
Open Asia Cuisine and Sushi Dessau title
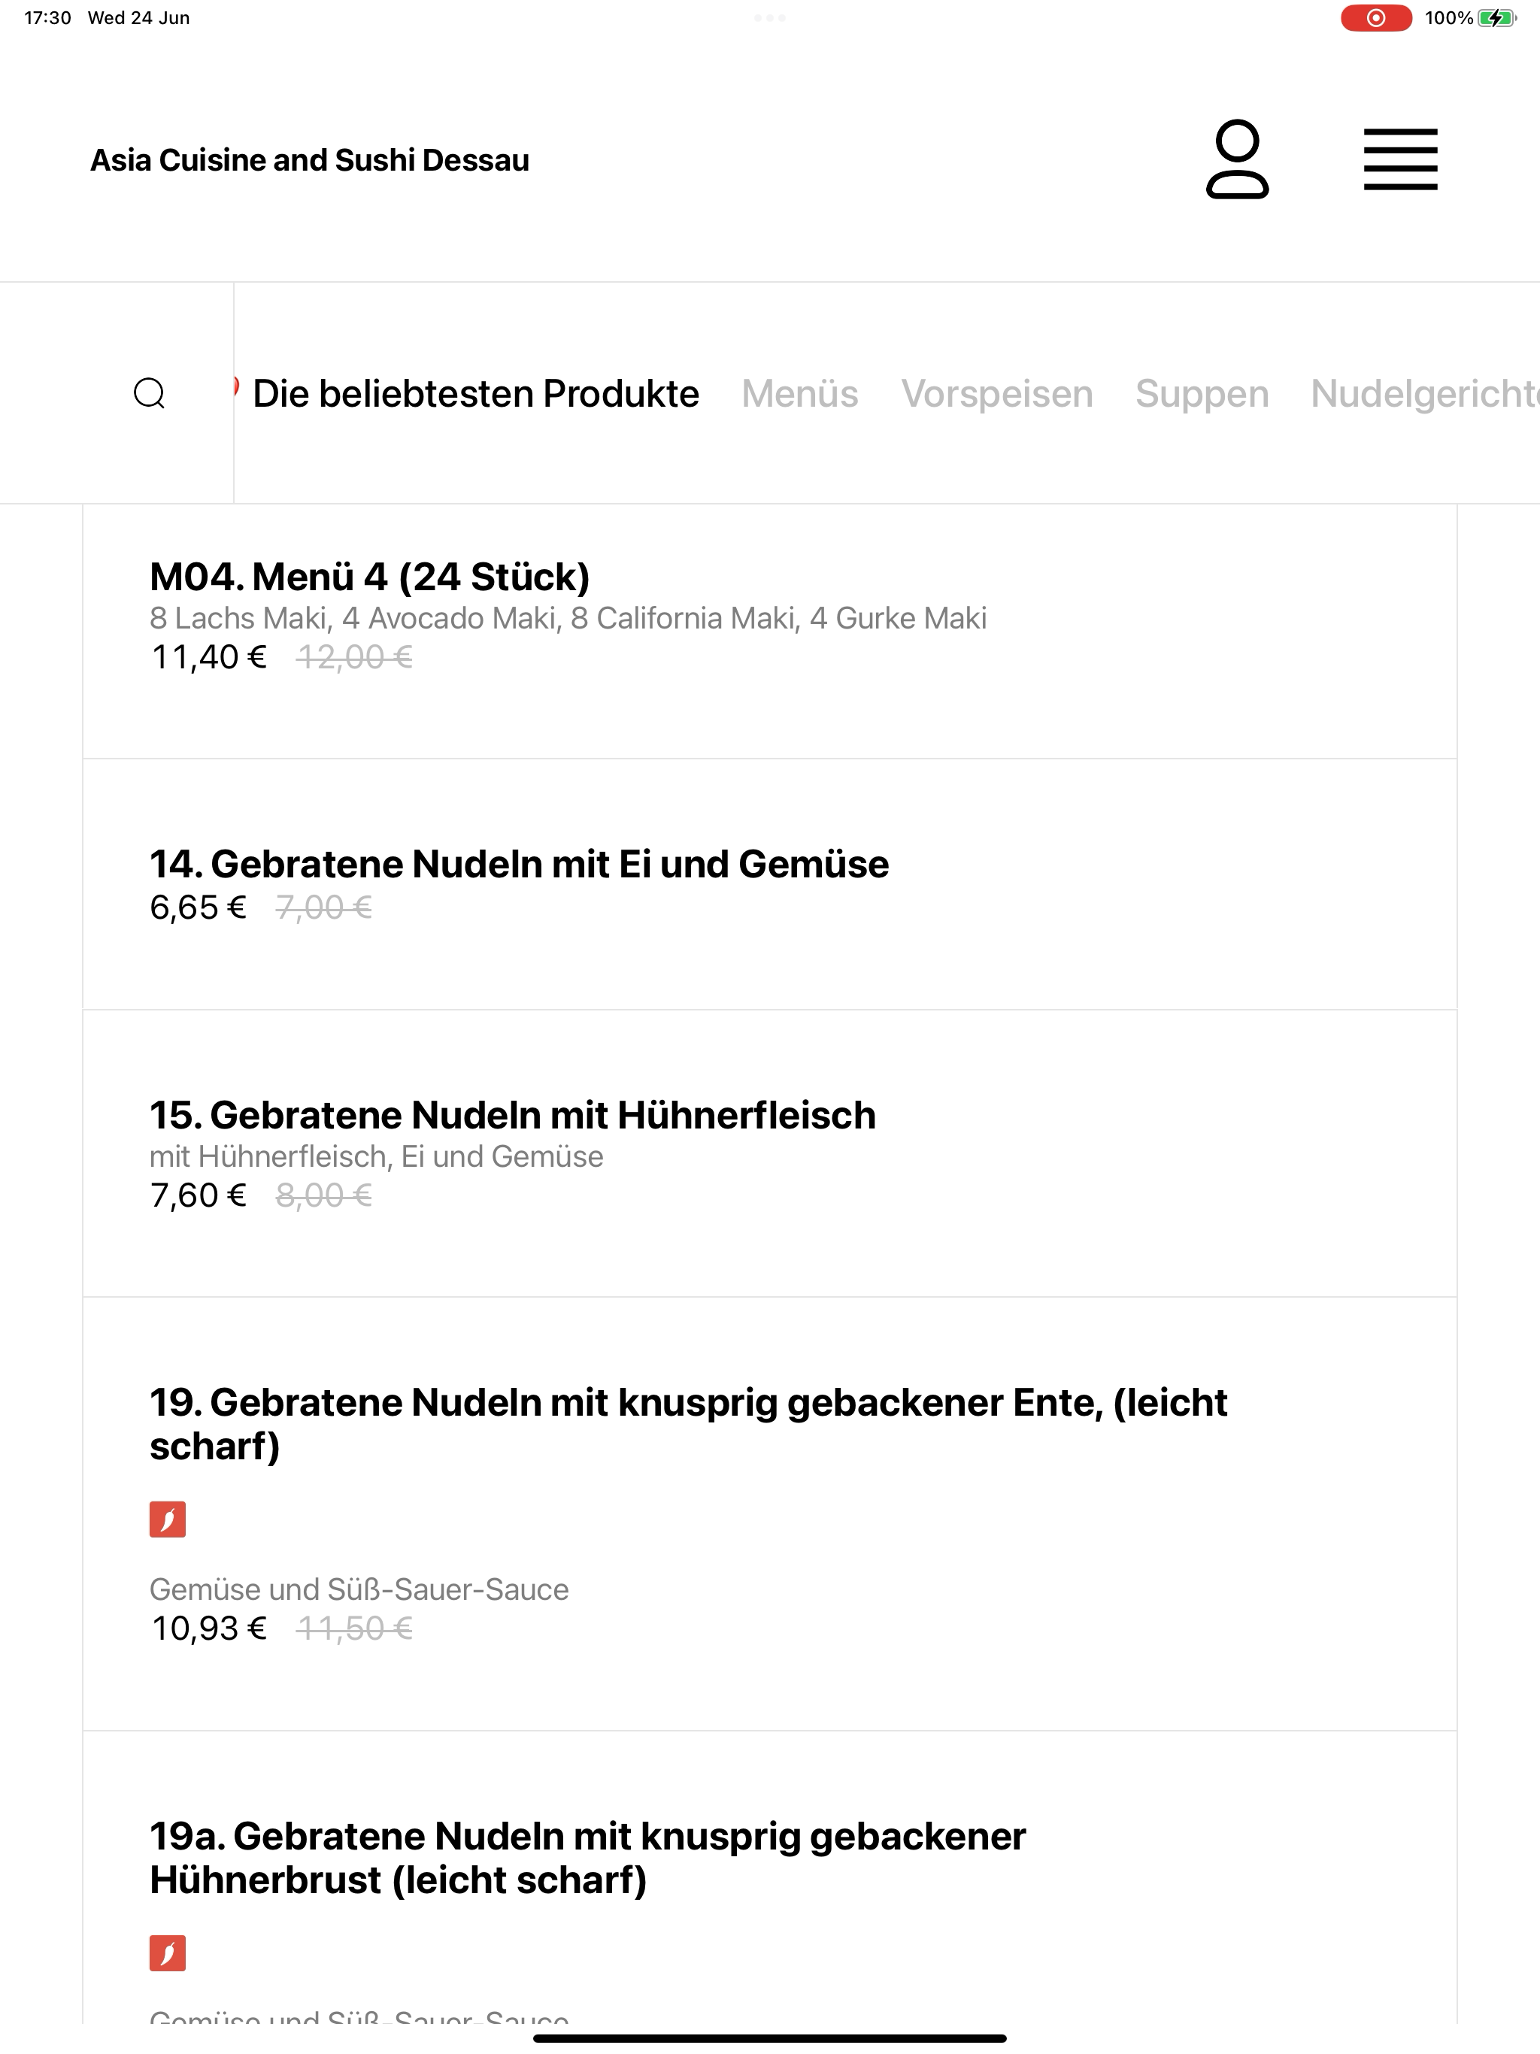click(309, 159)
